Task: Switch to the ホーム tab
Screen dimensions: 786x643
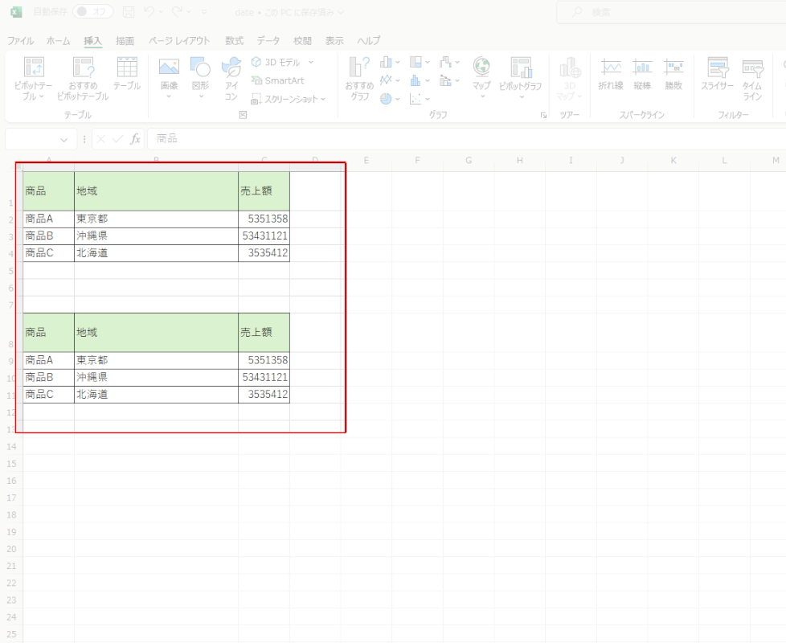Action: click(x=58, y=41)
